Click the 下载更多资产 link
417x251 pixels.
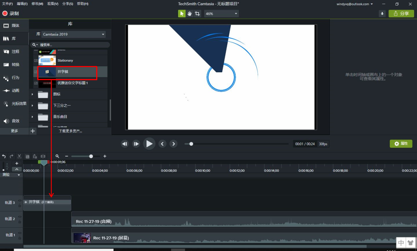[70, 131]
